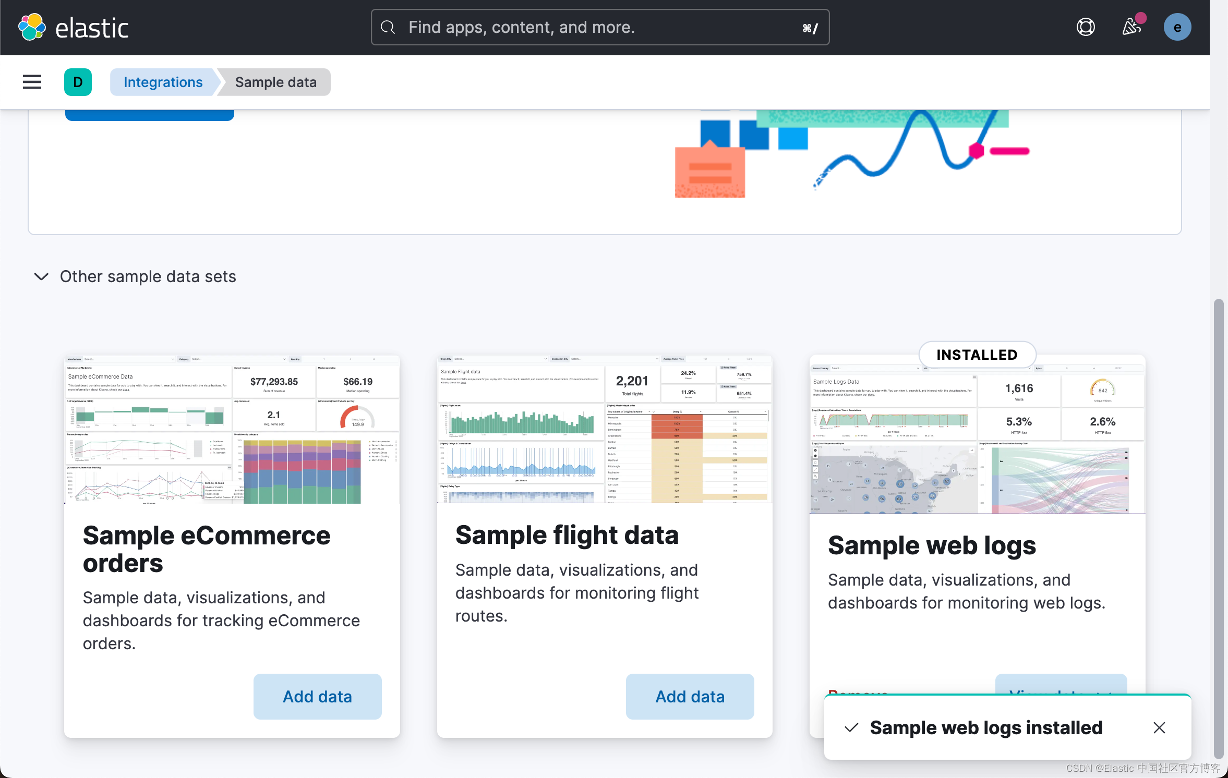Open the help lifebuoy menu
Viewport: 1228px width, 778px height.
[x=1086, y=27]
